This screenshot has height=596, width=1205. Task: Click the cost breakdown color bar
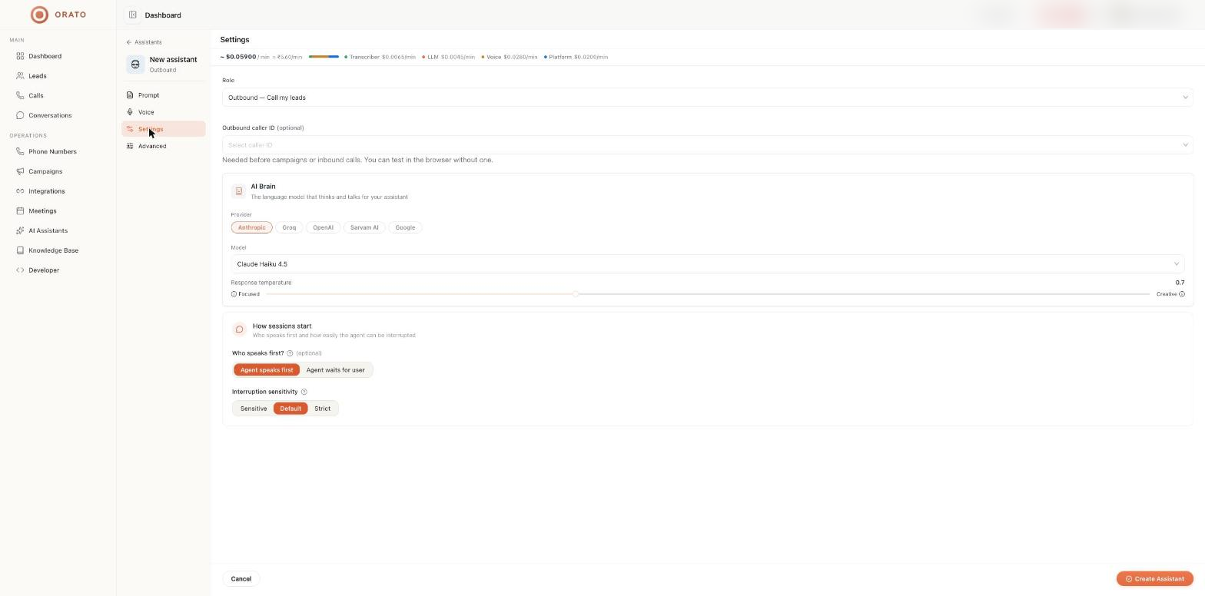tap(324, 57)
